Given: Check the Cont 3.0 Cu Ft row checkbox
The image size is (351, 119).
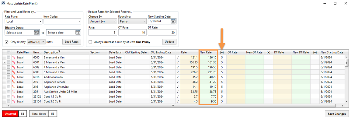Looking at the screenshot, I should pyautogui.click(x=9, y=102).
